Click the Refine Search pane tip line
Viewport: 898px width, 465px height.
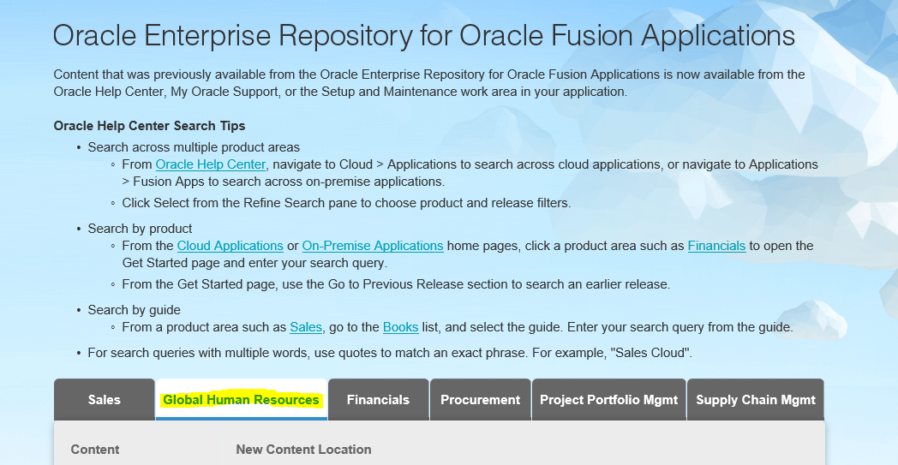pyautogui.click(x=346, y=203)
